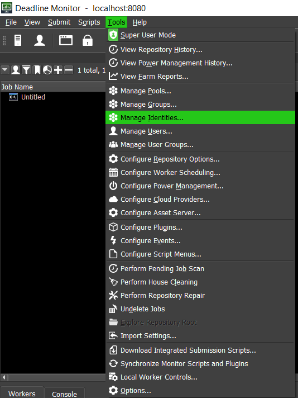This screenshot has height=398, width=298.
Task: Open the dropdown arrow in job list bar
Action: [5, 70]
